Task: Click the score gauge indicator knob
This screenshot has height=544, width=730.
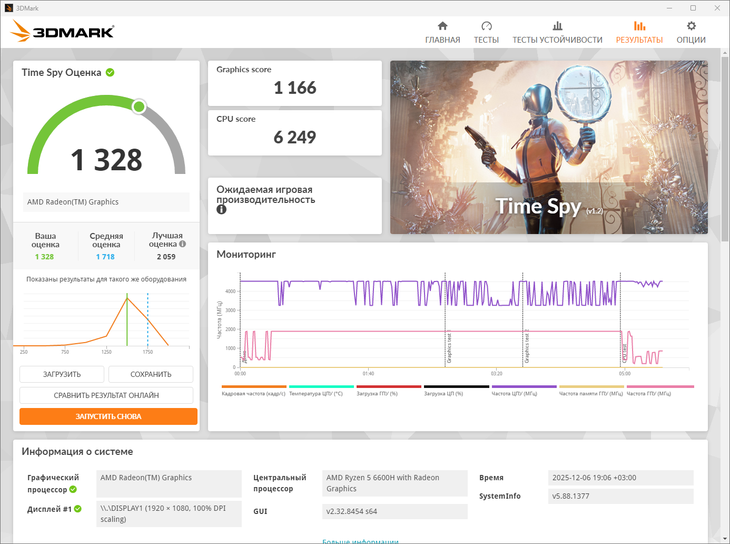Action: point(139,106)
